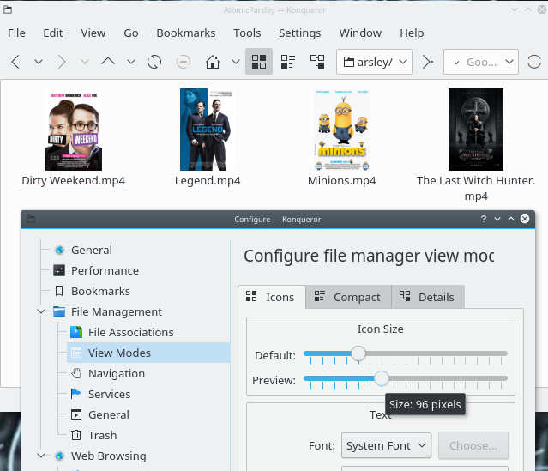The image size is (548, 471).
Task: Open the forward history dropdown arrow
Action: [x=85, y=62]
